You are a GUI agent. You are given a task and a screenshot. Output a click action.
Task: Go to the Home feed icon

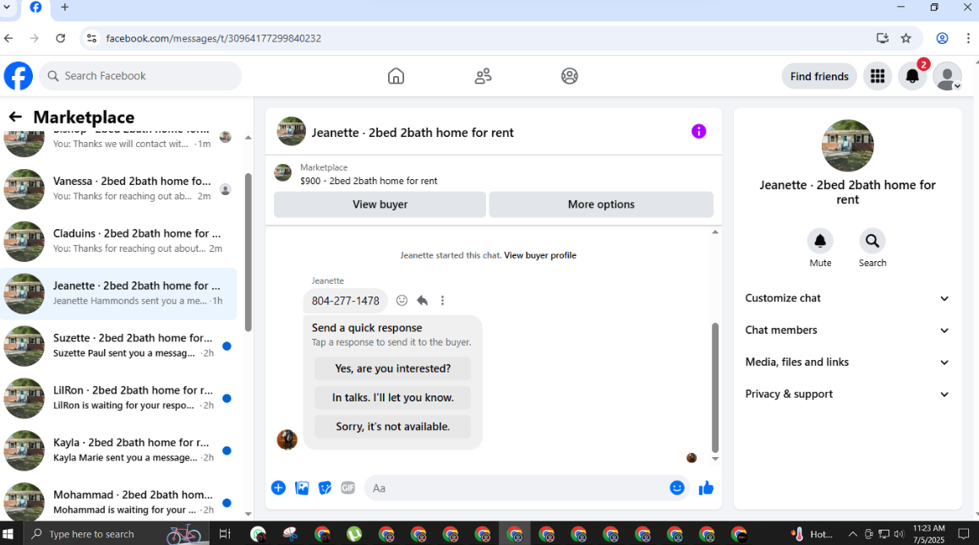pyautogui.click(x=396, y=76)
